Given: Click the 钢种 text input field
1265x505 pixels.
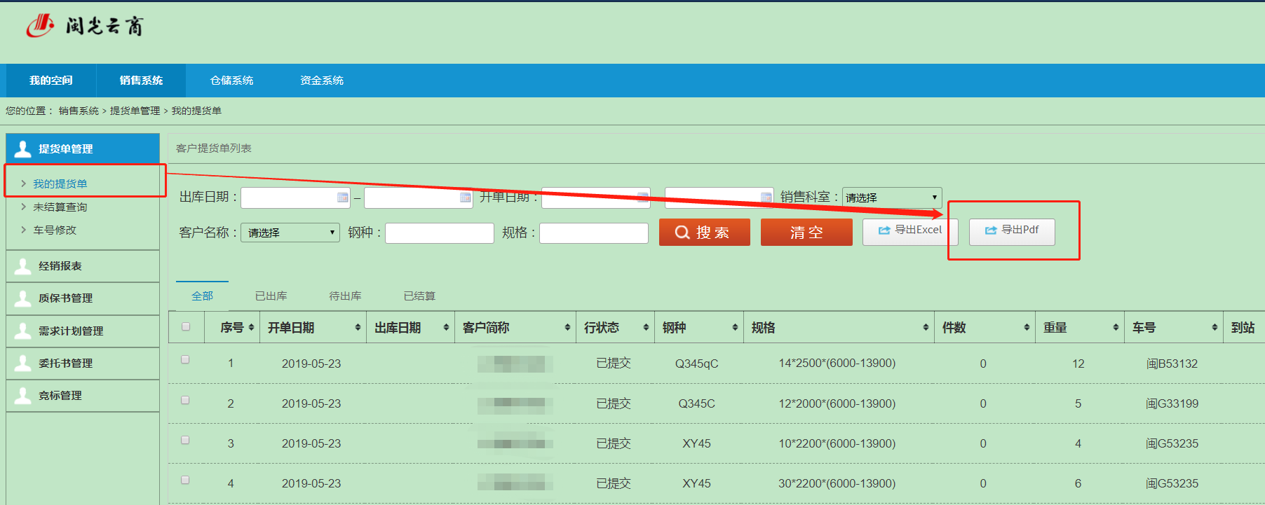Looking at the screenshot, I should [439, 233].
